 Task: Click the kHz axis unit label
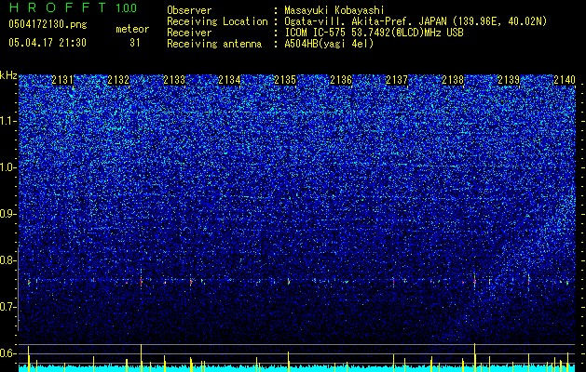click(x=8, y=75)
